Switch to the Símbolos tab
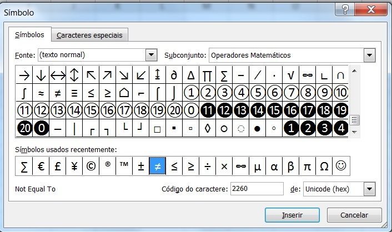 30,35
